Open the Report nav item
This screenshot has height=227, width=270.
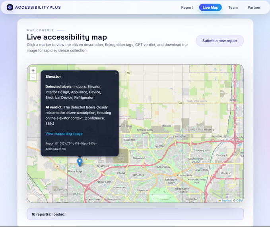(187, 8)
